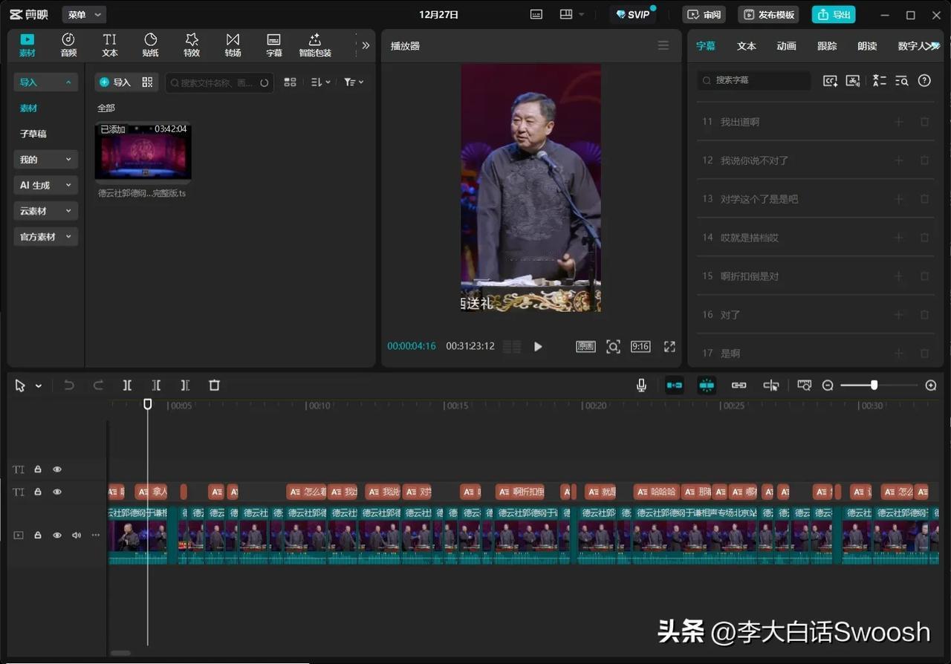This screenshot has height=664, width=951.
Task: Toggle lock on the main video track
Action: coord(38,536)
